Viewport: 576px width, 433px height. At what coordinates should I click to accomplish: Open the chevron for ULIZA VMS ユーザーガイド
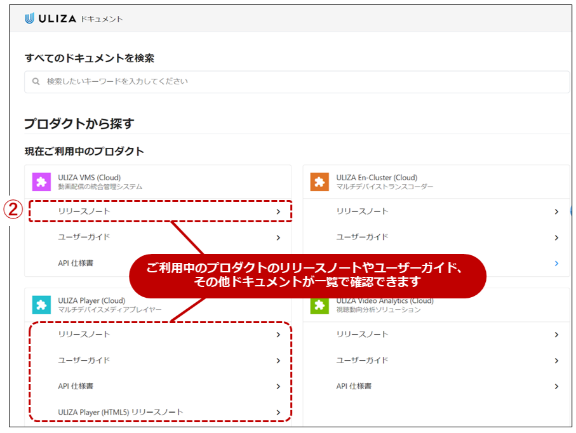tap(278, 237)
